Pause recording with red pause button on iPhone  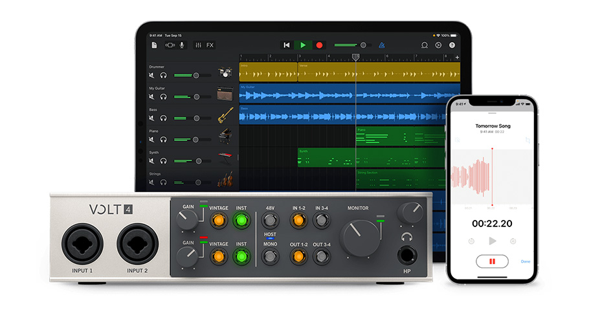click(492, 261)
